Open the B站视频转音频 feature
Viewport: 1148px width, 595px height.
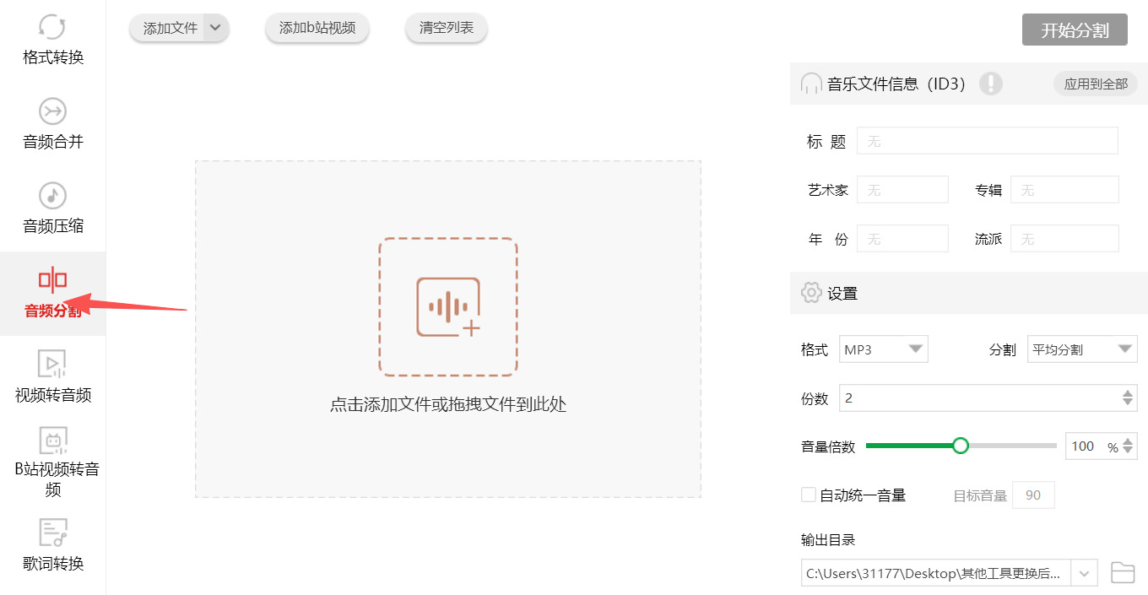coord(52,460)
